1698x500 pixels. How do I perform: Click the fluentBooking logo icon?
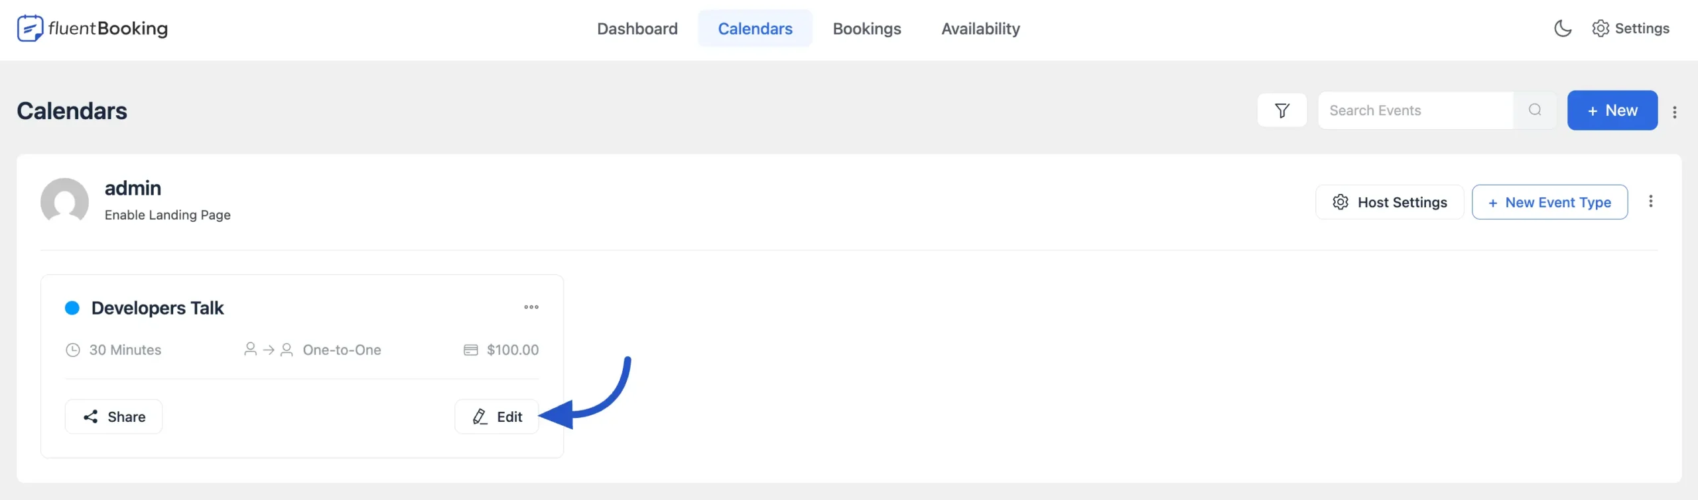30,28
